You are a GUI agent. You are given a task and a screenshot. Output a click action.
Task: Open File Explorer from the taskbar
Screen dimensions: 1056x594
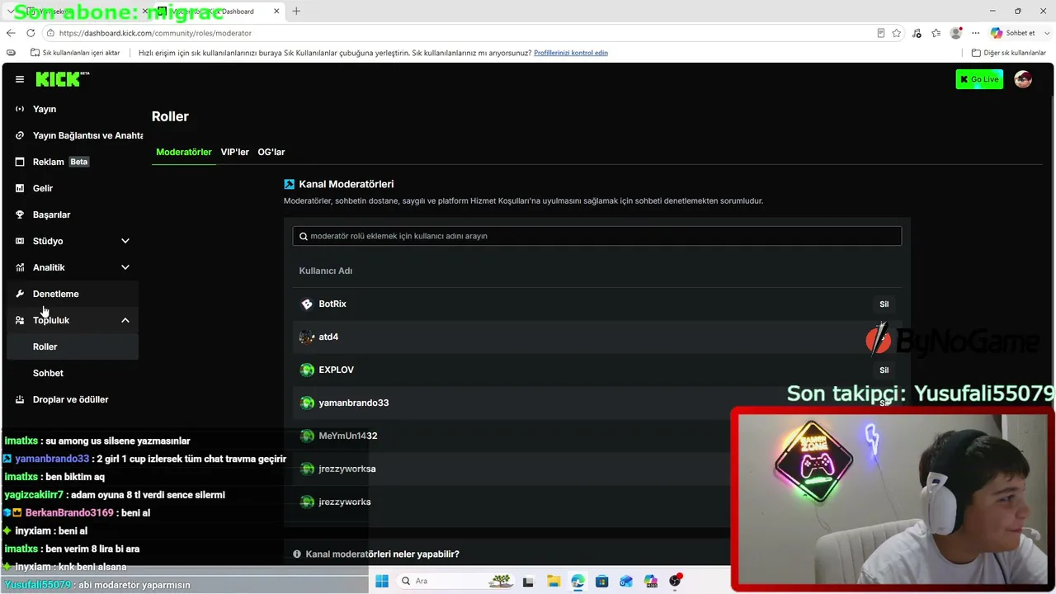pos(553,581)
